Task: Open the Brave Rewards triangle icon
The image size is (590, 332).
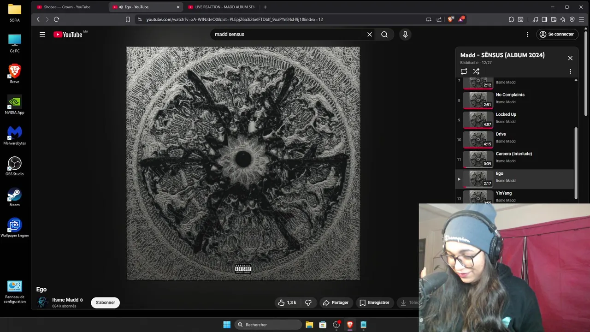Action: [461, 19]
